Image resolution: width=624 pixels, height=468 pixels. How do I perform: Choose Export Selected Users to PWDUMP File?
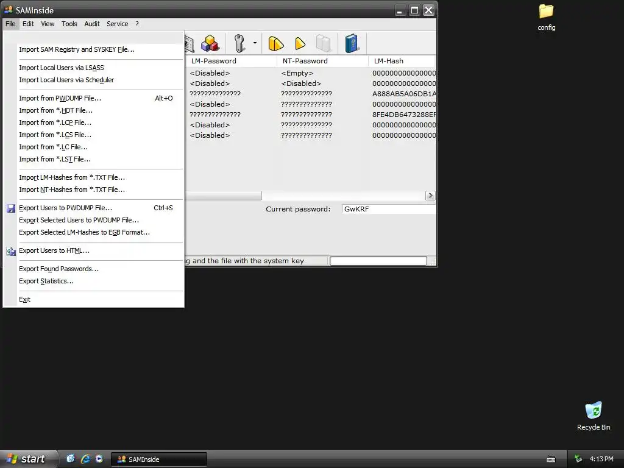point(93,220)
